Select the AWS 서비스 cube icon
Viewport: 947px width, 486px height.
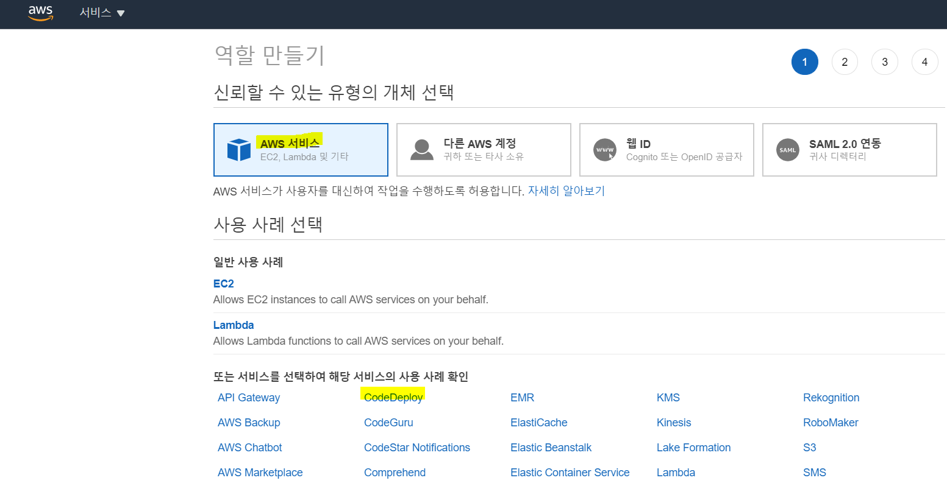(238, 150)
